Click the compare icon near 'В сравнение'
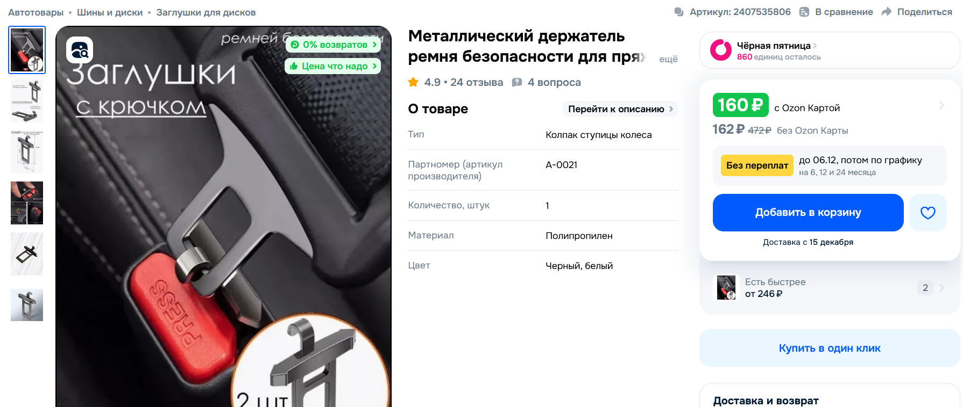963x407 pixels. pyautogui.click(x=804, y=12)
